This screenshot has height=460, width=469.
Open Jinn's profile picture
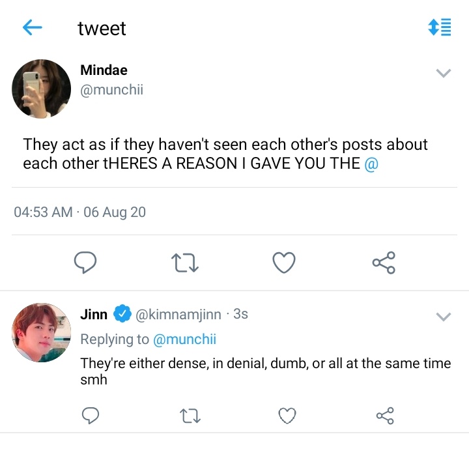point(41,332)
